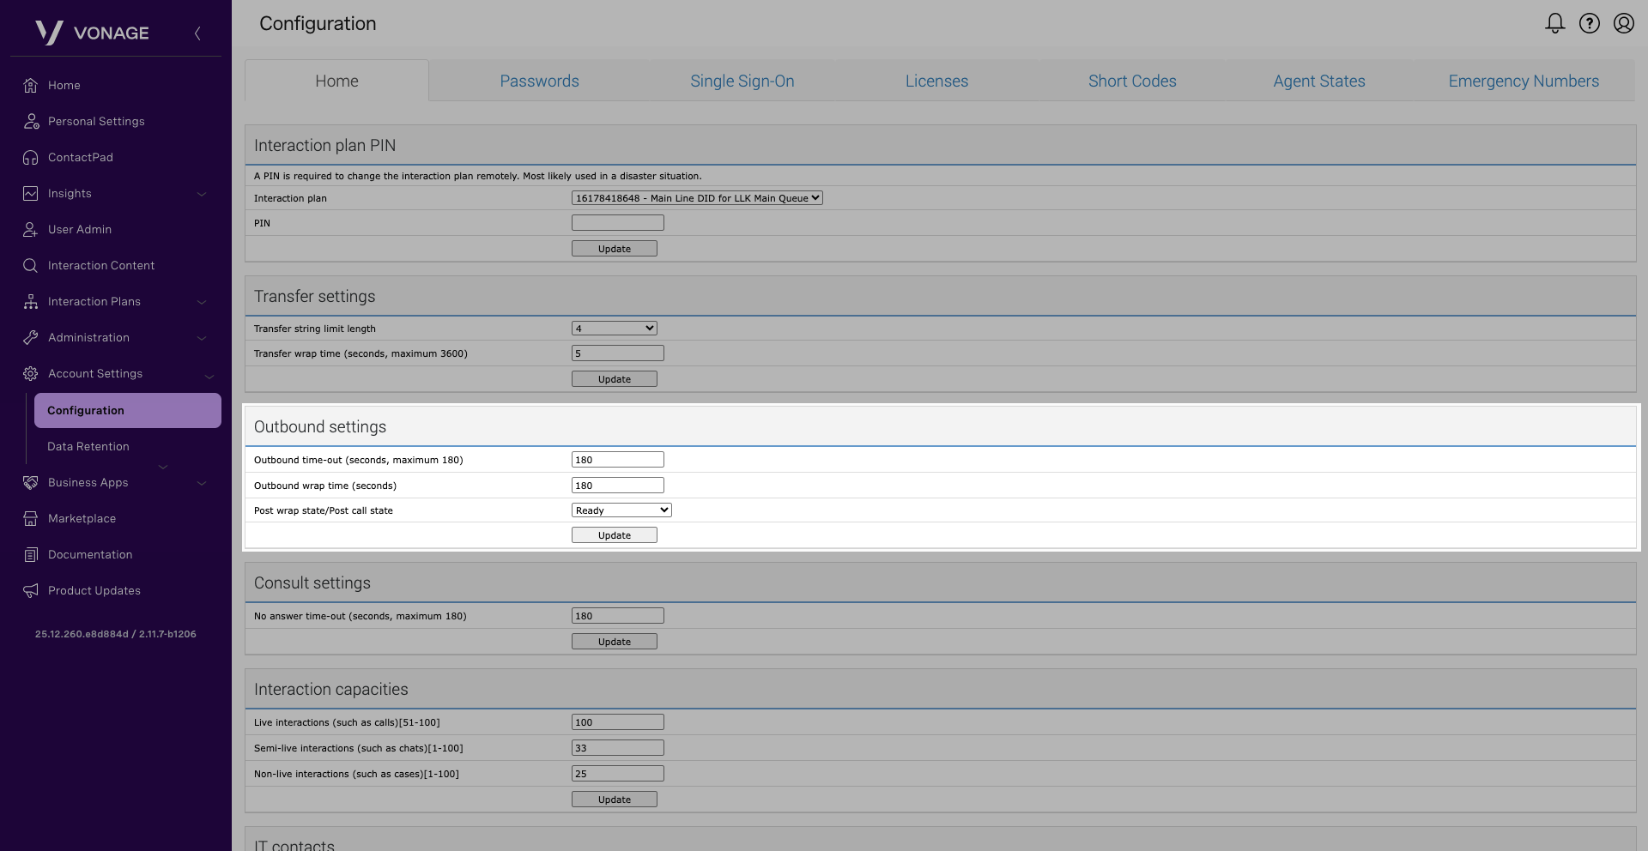Click the Marketplace store icon
The width and height of the screenshot is (1648, 851).
coord(31,519)
